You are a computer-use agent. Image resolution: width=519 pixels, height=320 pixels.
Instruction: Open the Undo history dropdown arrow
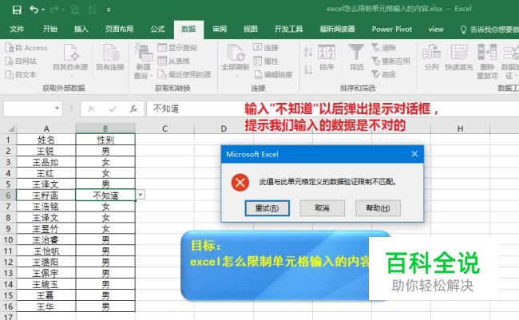tap(43, 10)
